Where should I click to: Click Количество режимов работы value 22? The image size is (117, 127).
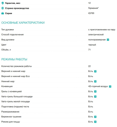(89, 66)
